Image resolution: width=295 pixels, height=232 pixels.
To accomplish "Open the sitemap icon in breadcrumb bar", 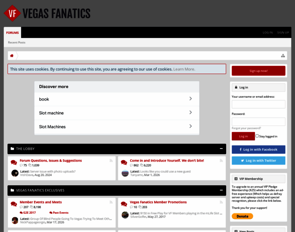I will coord(283,56).
